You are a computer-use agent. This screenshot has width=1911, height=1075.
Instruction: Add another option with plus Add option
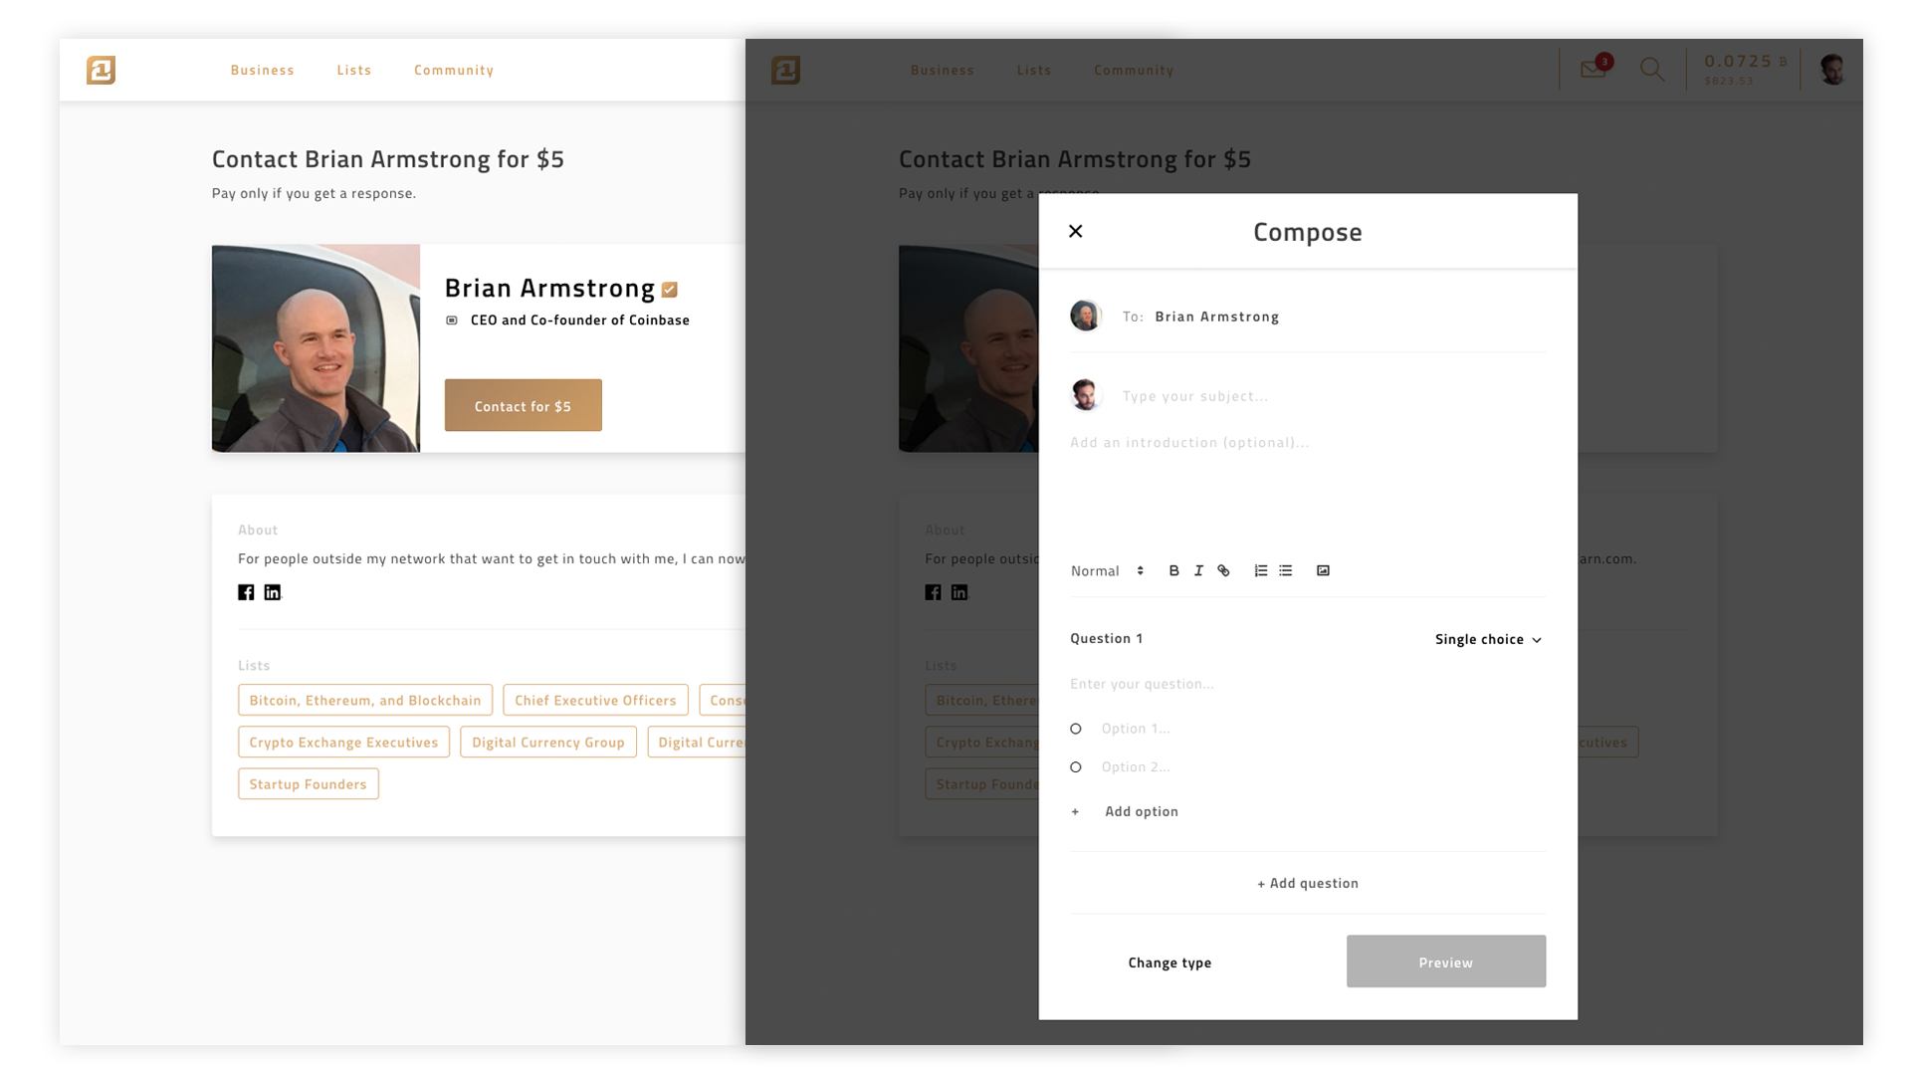[x=1125, y=811]
